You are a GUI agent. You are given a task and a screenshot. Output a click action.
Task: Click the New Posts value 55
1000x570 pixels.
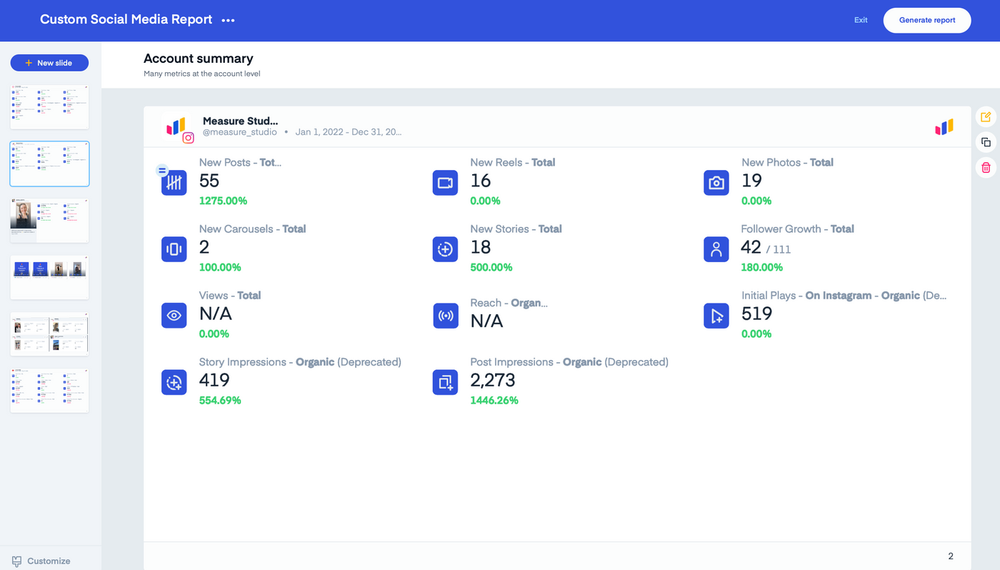[209, 181]
